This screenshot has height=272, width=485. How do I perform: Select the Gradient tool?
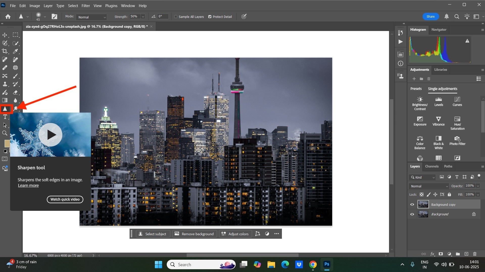[5, 100]
